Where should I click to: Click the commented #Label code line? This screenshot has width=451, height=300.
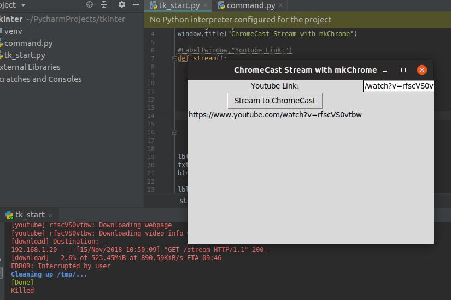pyautogui.click(x=235, y=50)
